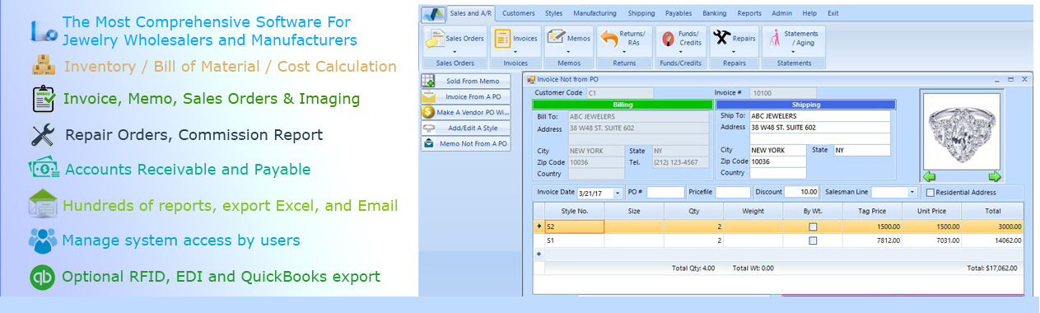This screenshot has height=313, width=1040.
Task: Click the Funds/Credits ribbon icon
Action: (668, 38)
